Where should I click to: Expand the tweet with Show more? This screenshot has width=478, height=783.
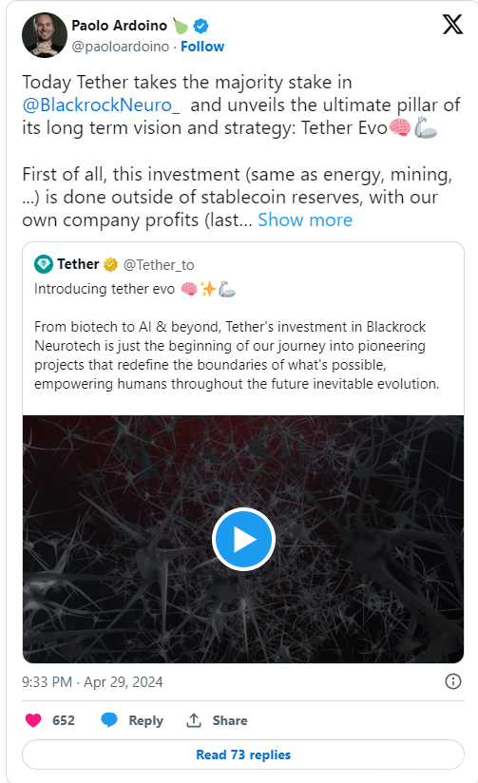click(x=305, y=220)
